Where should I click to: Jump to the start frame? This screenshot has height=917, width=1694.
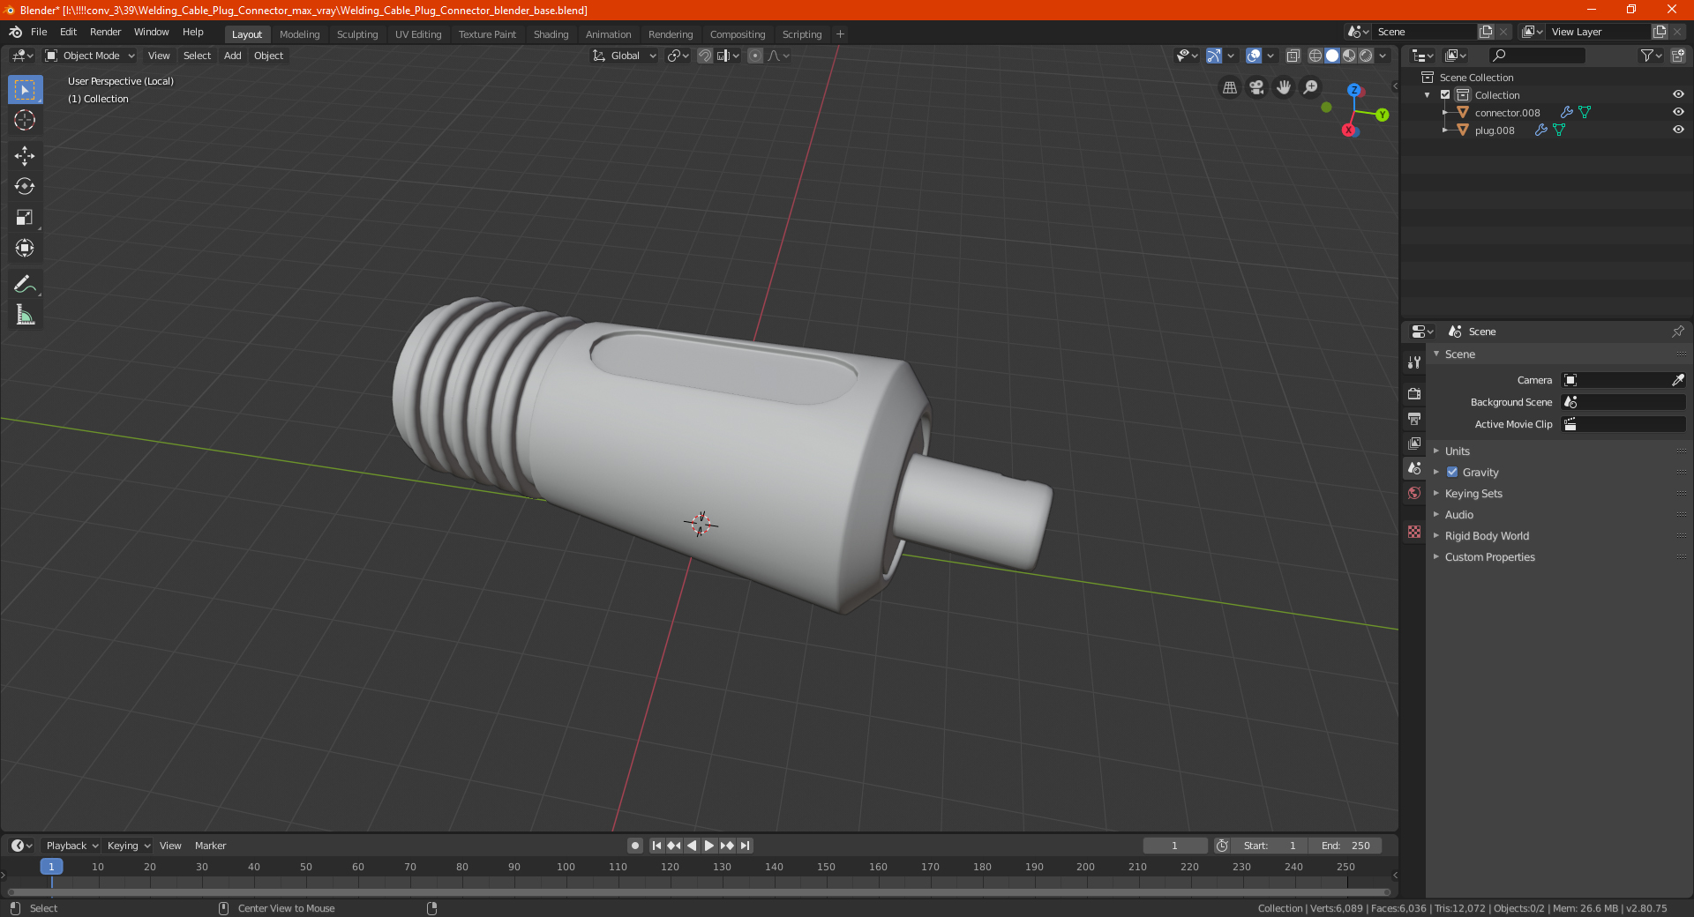point(656,846)
